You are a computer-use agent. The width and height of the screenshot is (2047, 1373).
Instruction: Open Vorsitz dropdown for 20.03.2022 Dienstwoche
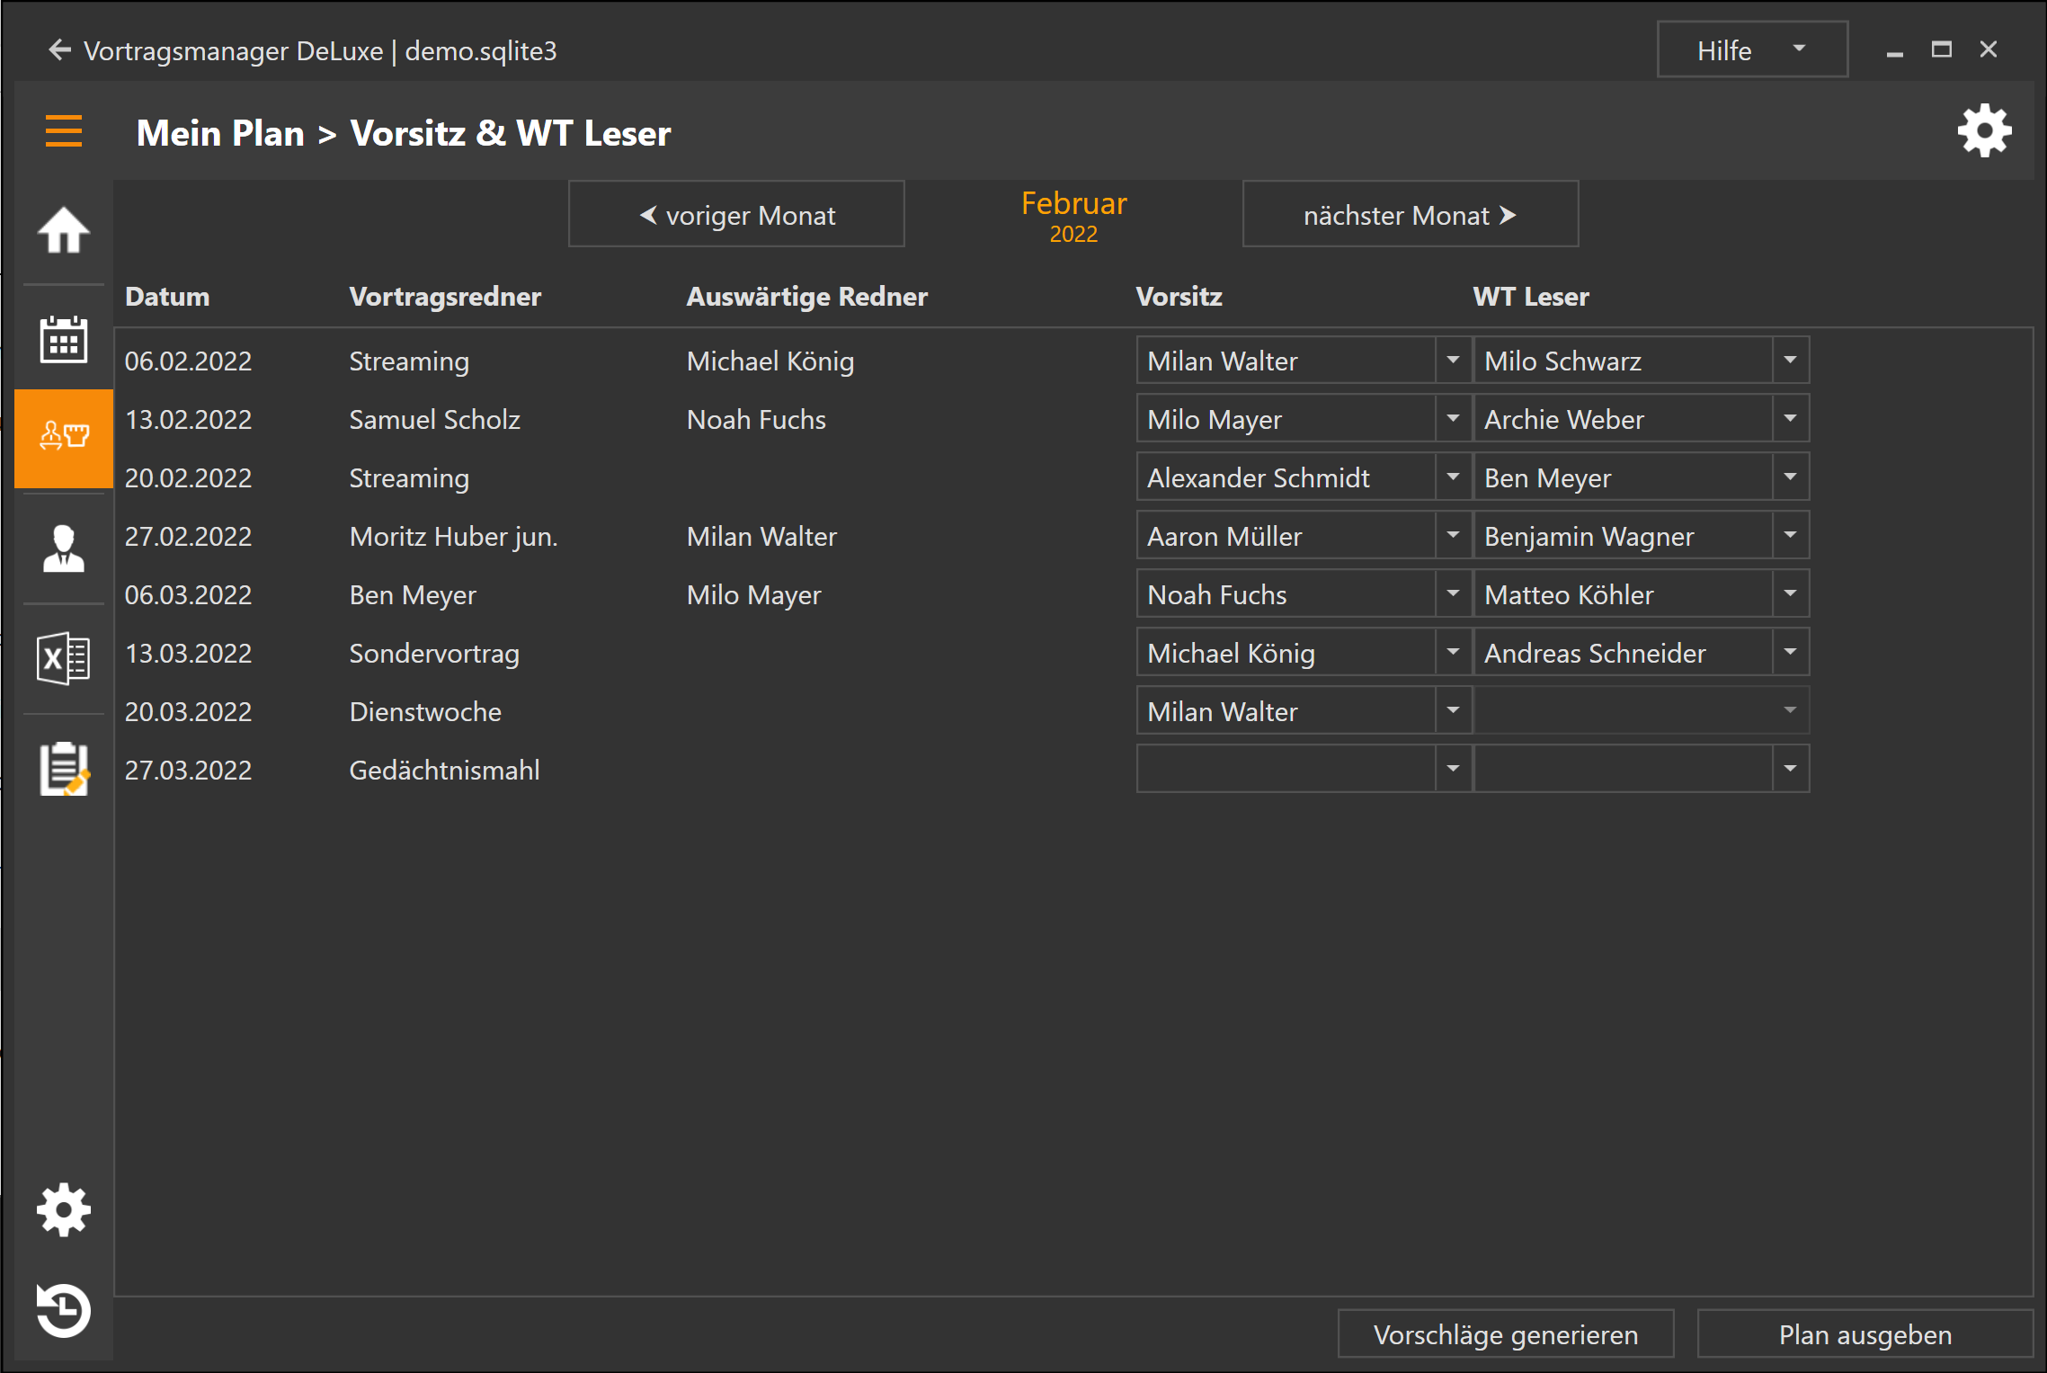click(x=1304, y=711)
